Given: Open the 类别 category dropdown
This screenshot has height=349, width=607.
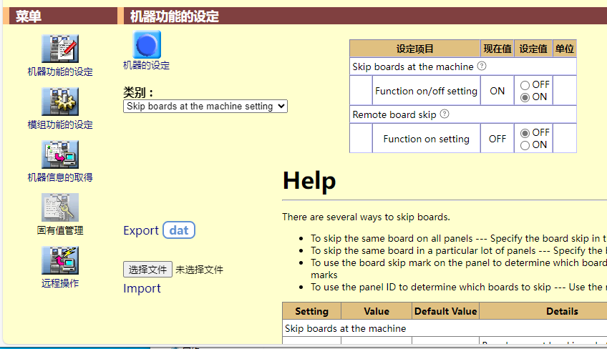Looking at the screenshot, I should click(x=205, y=106).
